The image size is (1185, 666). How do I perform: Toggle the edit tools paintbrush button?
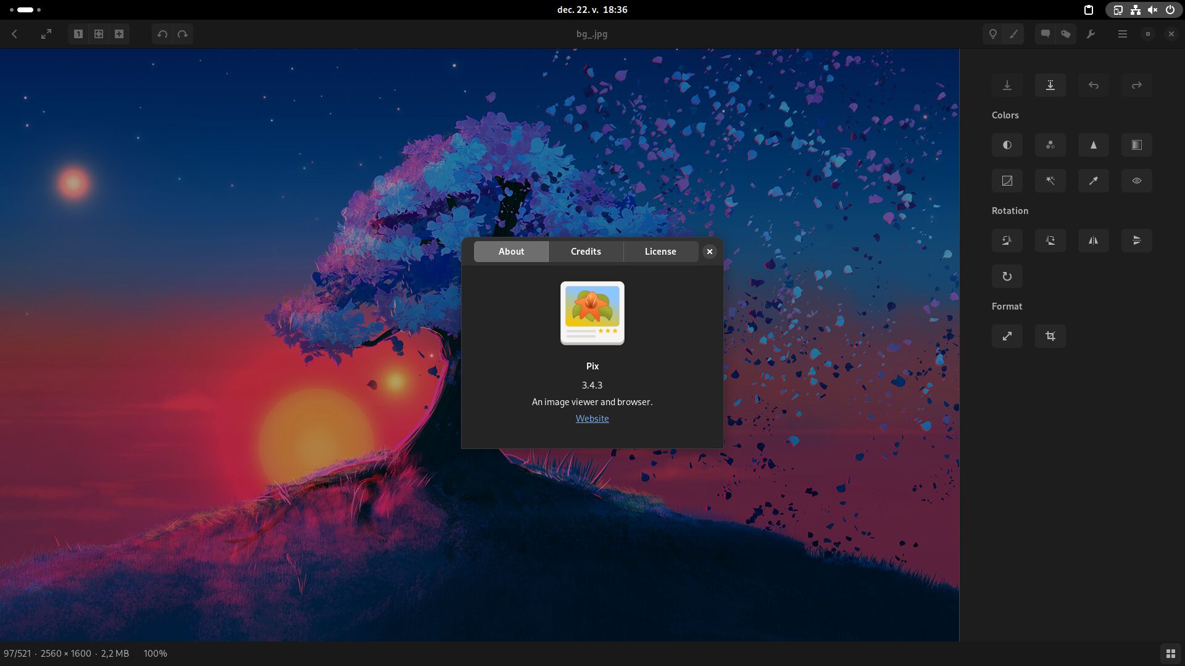tap(1013, 34)
